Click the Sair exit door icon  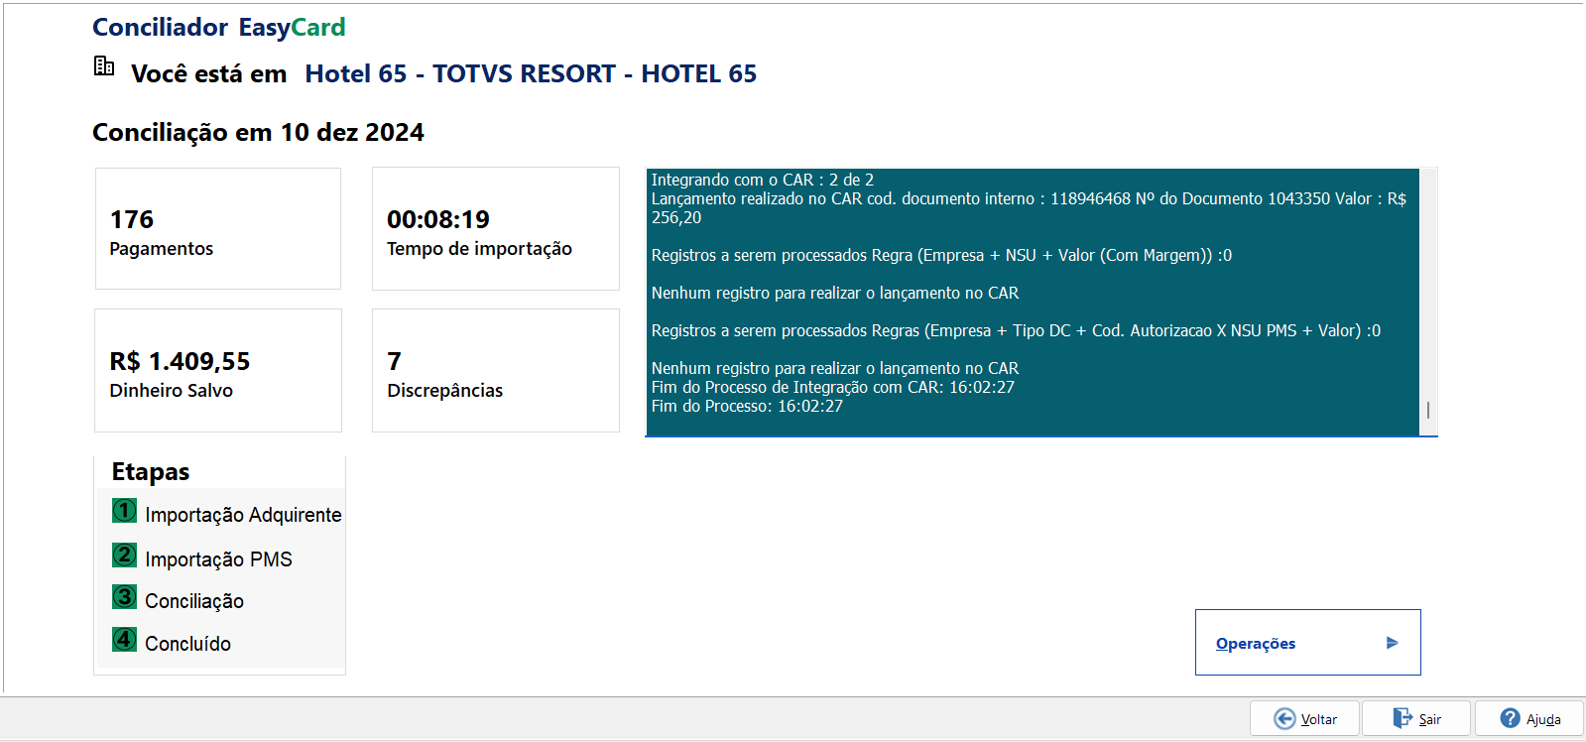[1403, 718]
